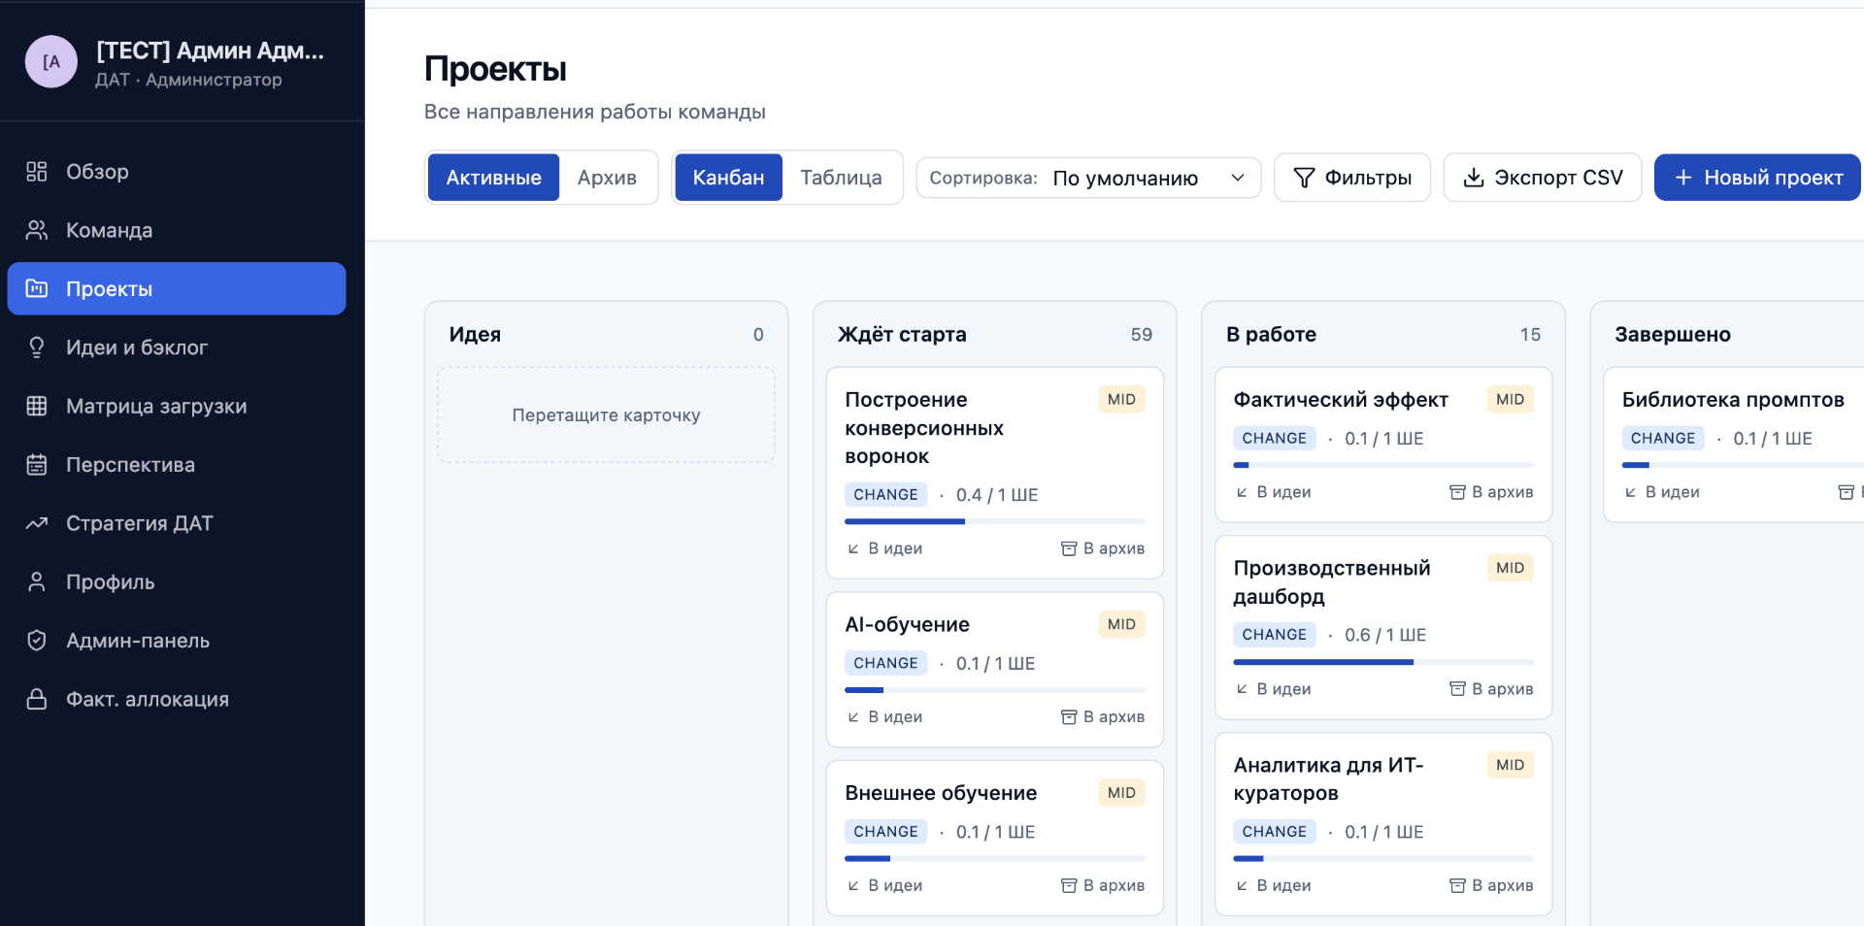Click the download icon on Экспорт CSV

1474,178
